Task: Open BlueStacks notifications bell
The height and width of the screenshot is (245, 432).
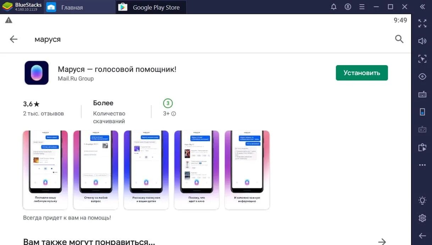Action: point(334,7)
